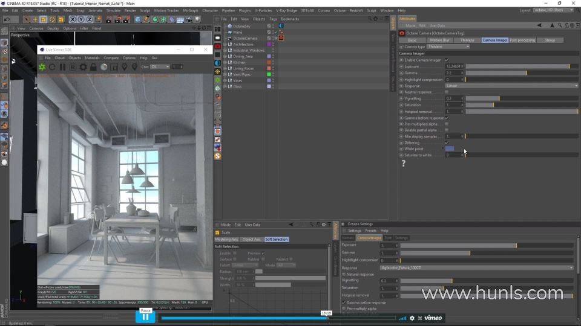The height and width of the screenshot is (326, 581).
Task: Click the lock resolution padlock icon
Action: (94, 67)
